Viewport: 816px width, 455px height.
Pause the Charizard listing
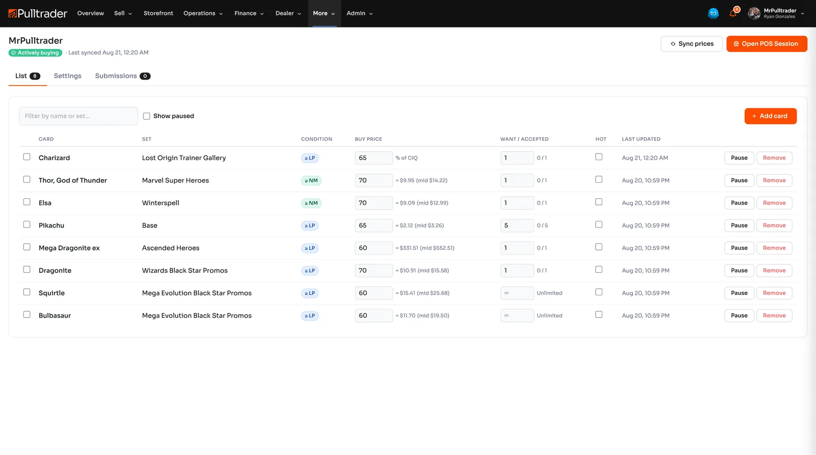pyautogui.click(x=739, y=158)
